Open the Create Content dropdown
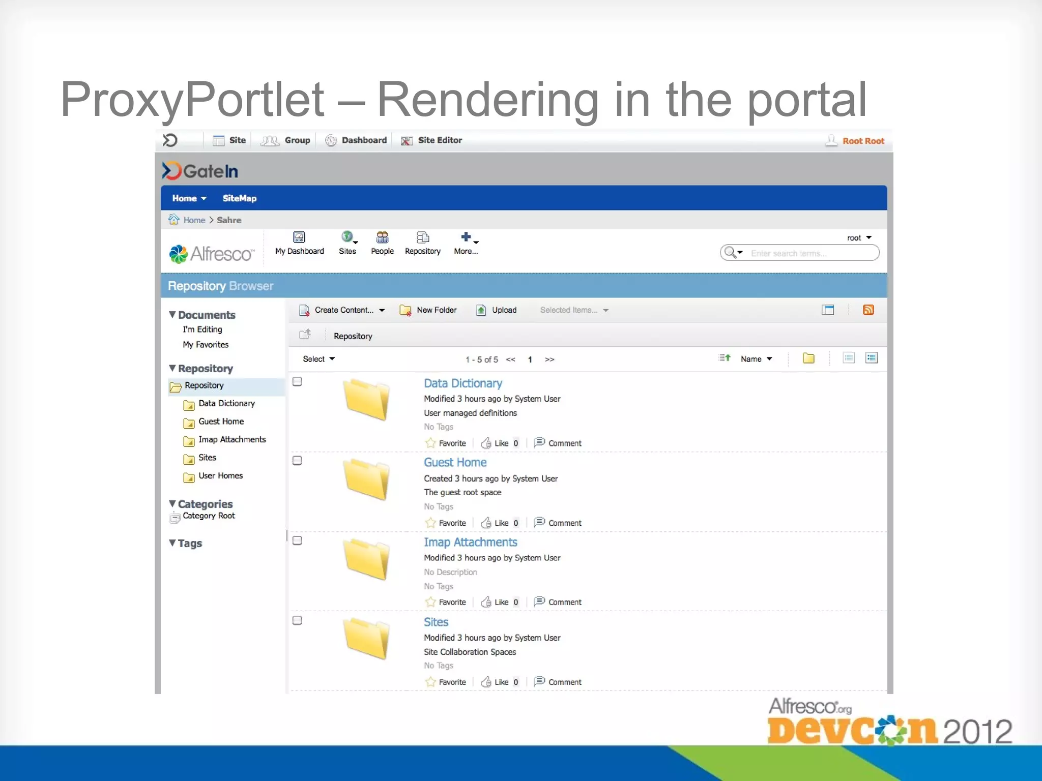 point(342,310)
